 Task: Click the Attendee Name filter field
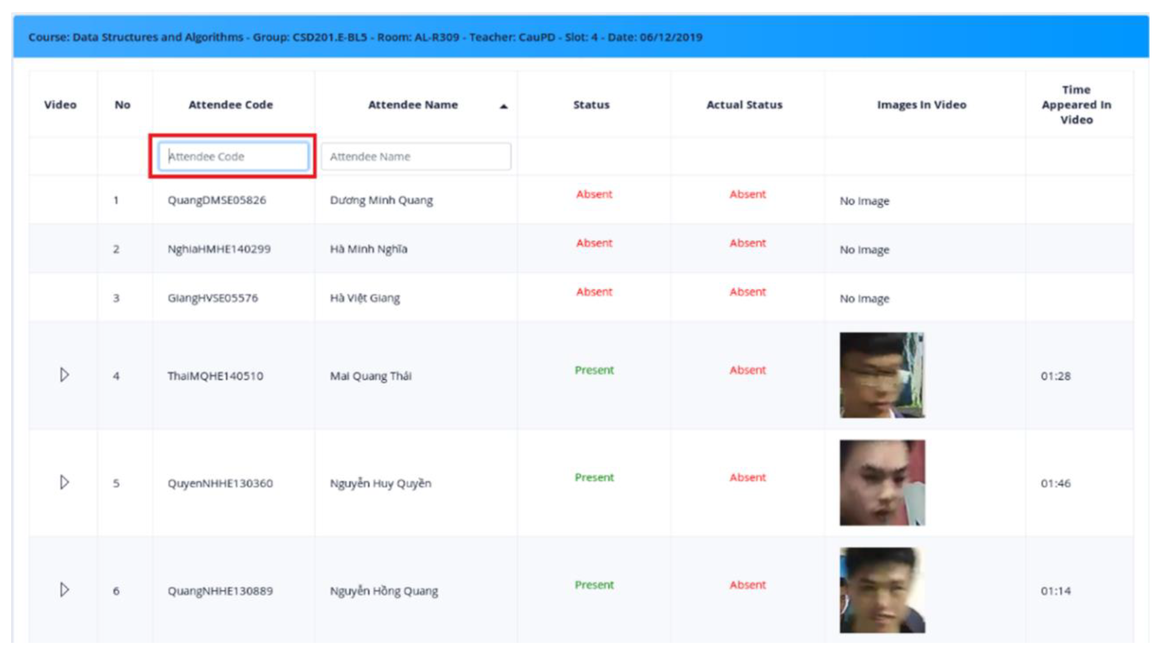pyautogui.click(x=415, y=156)
